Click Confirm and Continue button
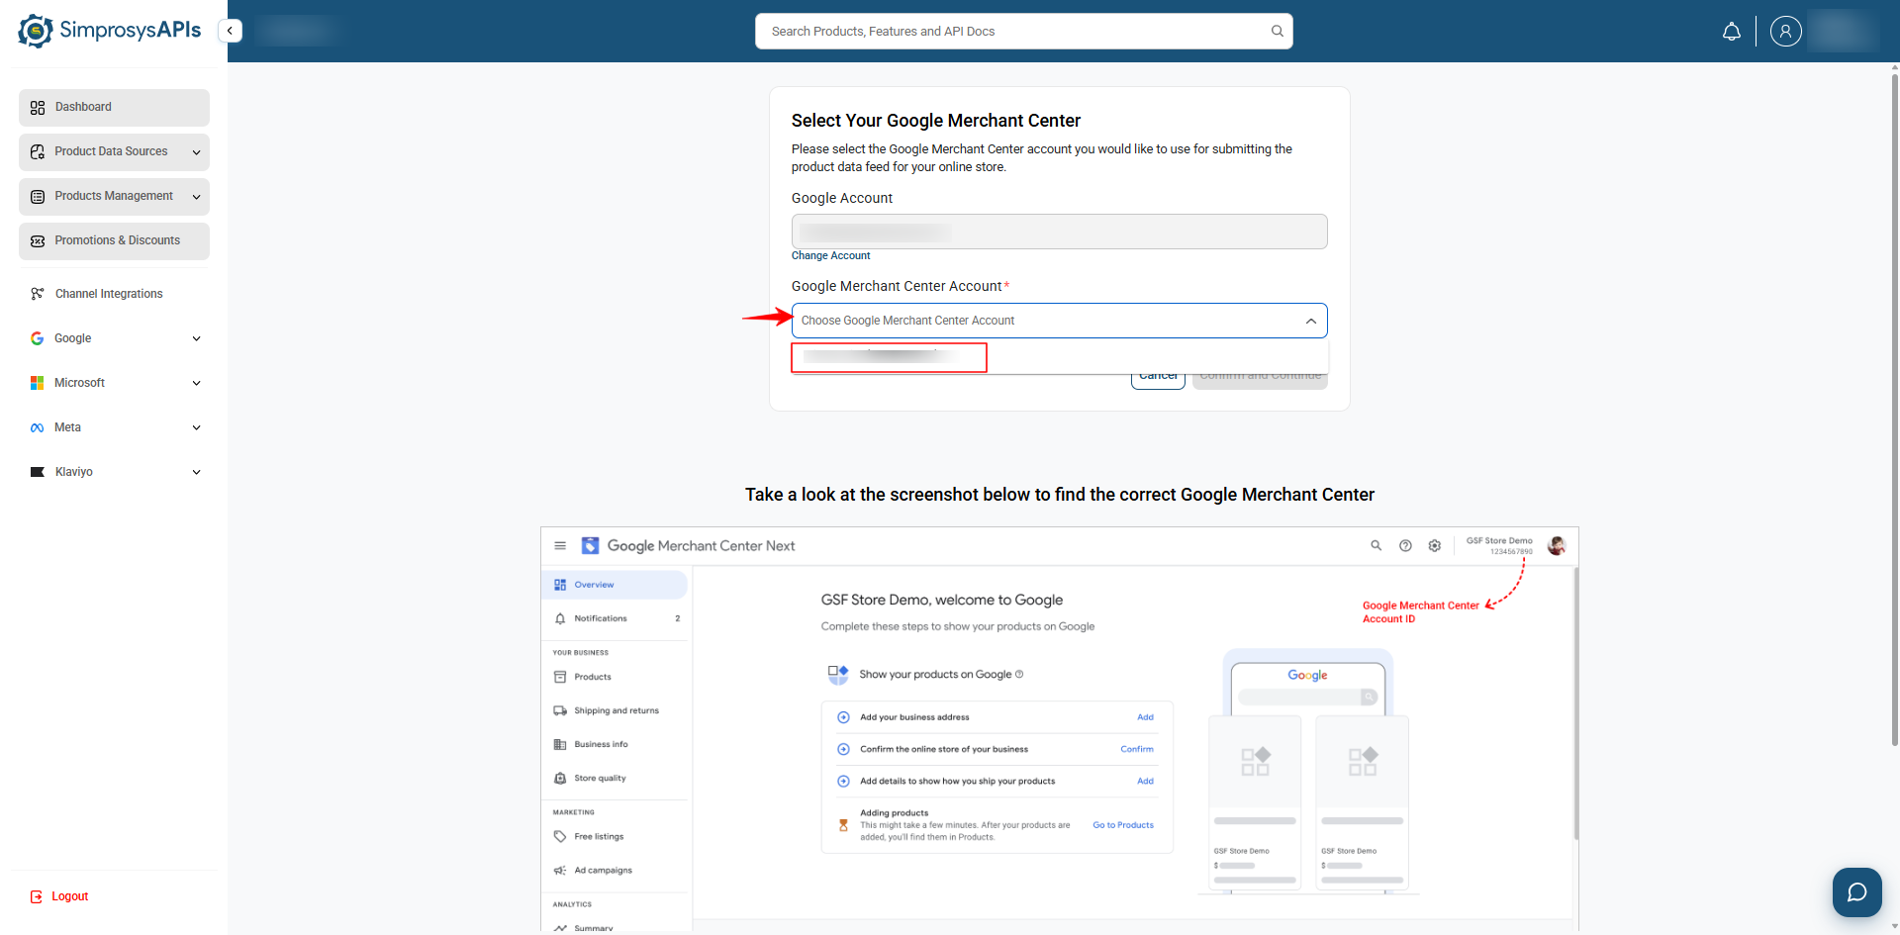1900x935 pixels. (1260, 380)
